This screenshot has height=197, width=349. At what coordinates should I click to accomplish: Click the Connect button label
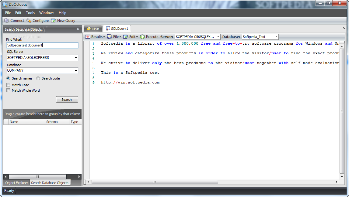(17, 20)
